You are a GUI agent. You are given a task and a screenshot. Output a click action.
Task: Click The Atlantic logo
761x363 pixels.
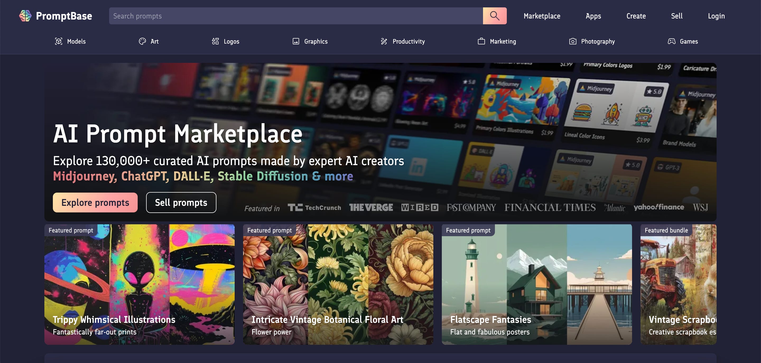click(614, 208)
